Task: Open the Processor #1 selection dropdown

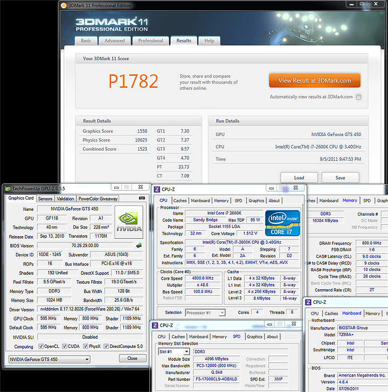Action: (205, 312)
